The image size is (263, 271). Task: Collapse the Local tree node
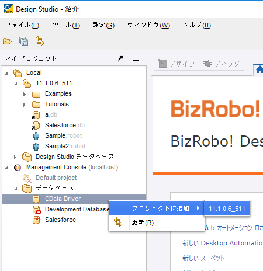6,73
